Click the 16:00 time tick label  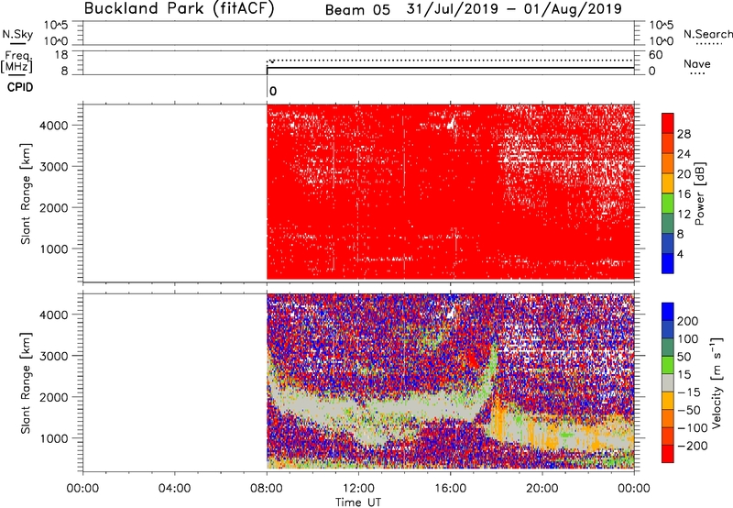(450, 489)
